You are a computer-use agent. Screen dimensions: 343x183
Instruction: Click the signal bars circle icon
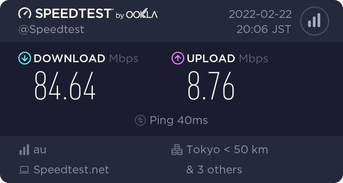click(314, 21)
